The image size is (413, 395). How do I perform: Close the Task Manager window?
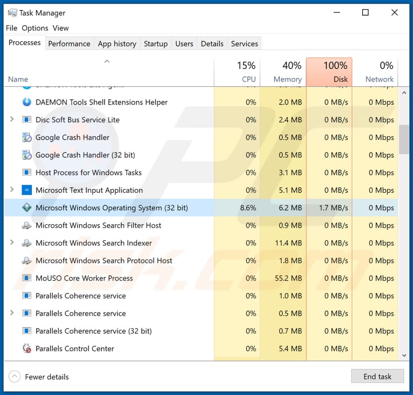394,13
